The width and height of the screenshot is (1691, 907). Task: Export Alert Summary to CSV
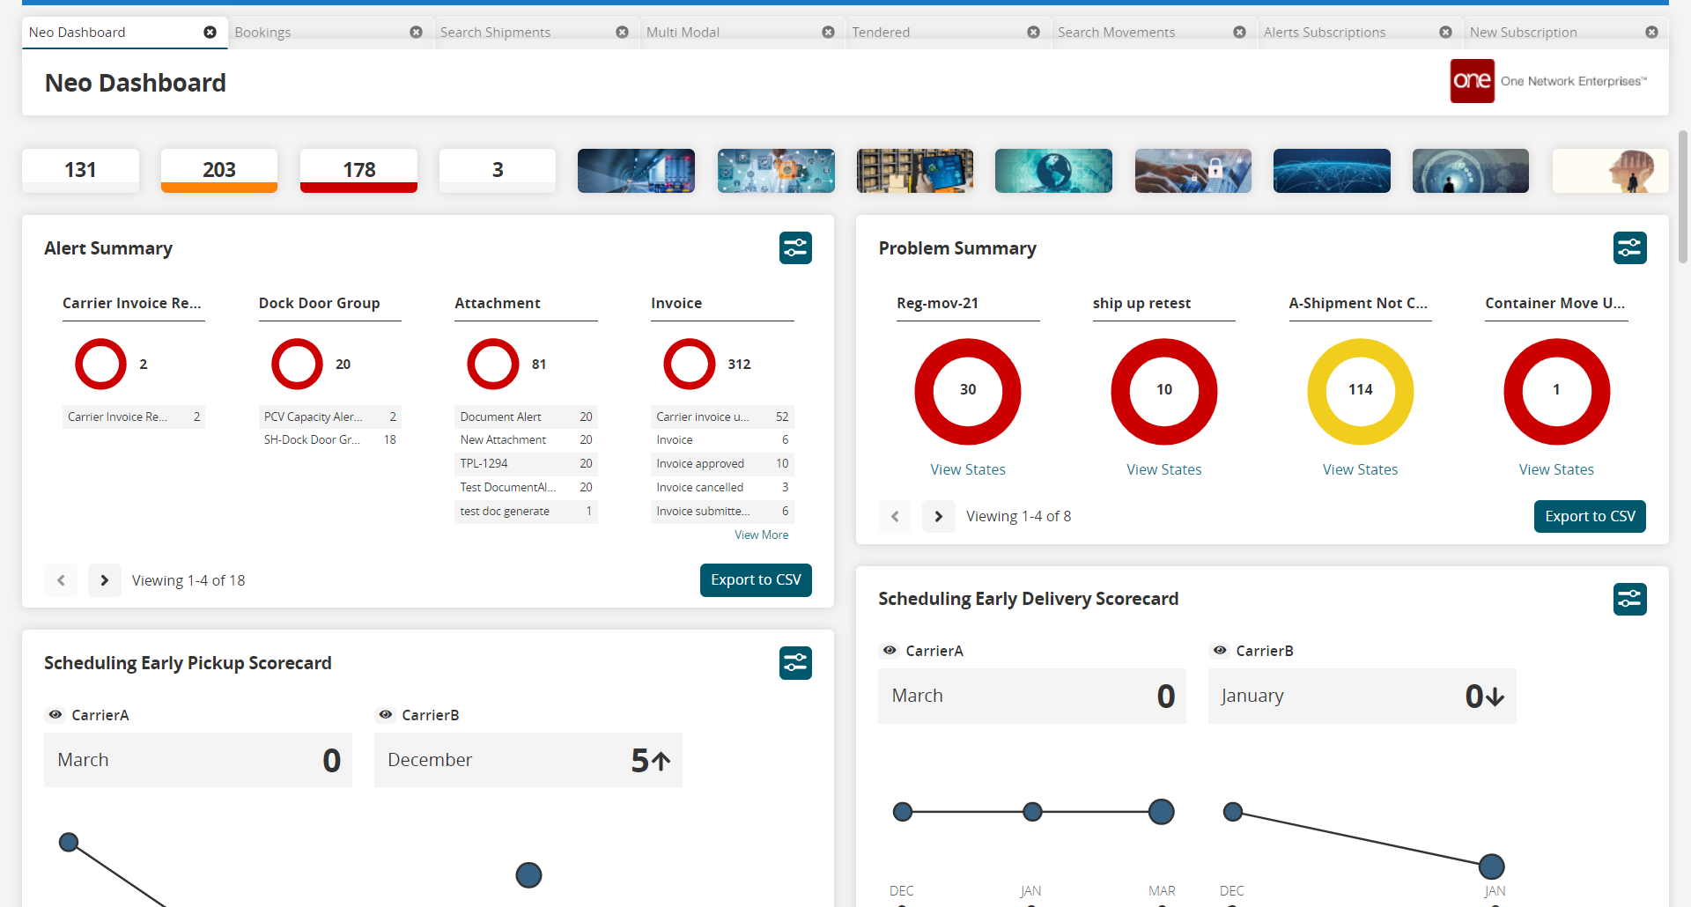point(756,580)
